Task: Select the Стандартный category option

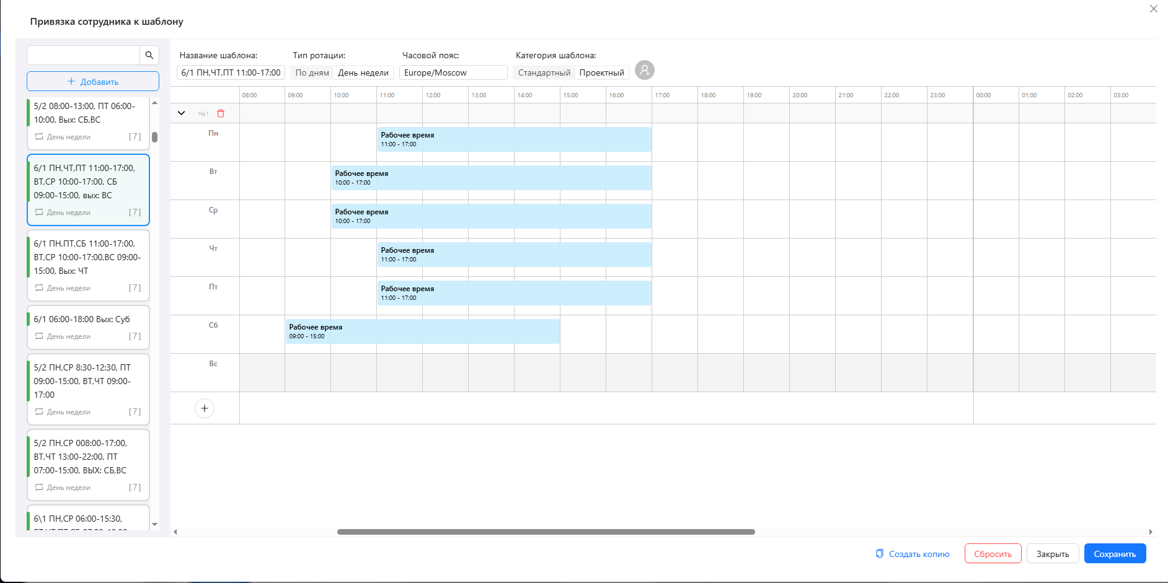Action: pos(544,72)
